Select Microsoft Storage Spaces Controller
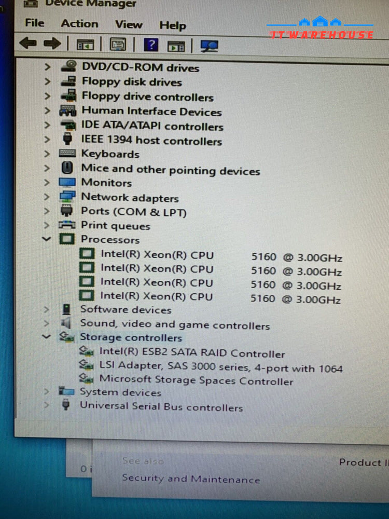The width and height of the screenshot is (389, 519). point(196,380)
